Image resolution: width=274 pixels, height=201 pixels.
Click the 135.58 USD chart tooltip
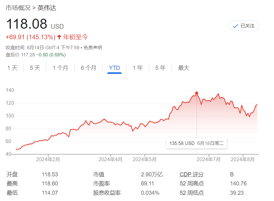(x=197, y=143)
